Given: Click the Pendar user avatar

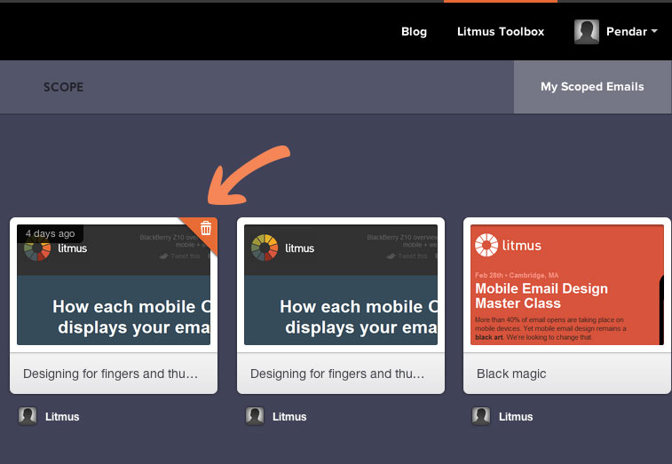Looking at the screenshot, I should [x=586, y=32].
